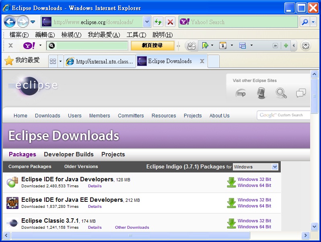Viewport: 321px width, 242px height.
Task: Click the blue window-layout toolbar icon
Action: (x=243, y=45)
